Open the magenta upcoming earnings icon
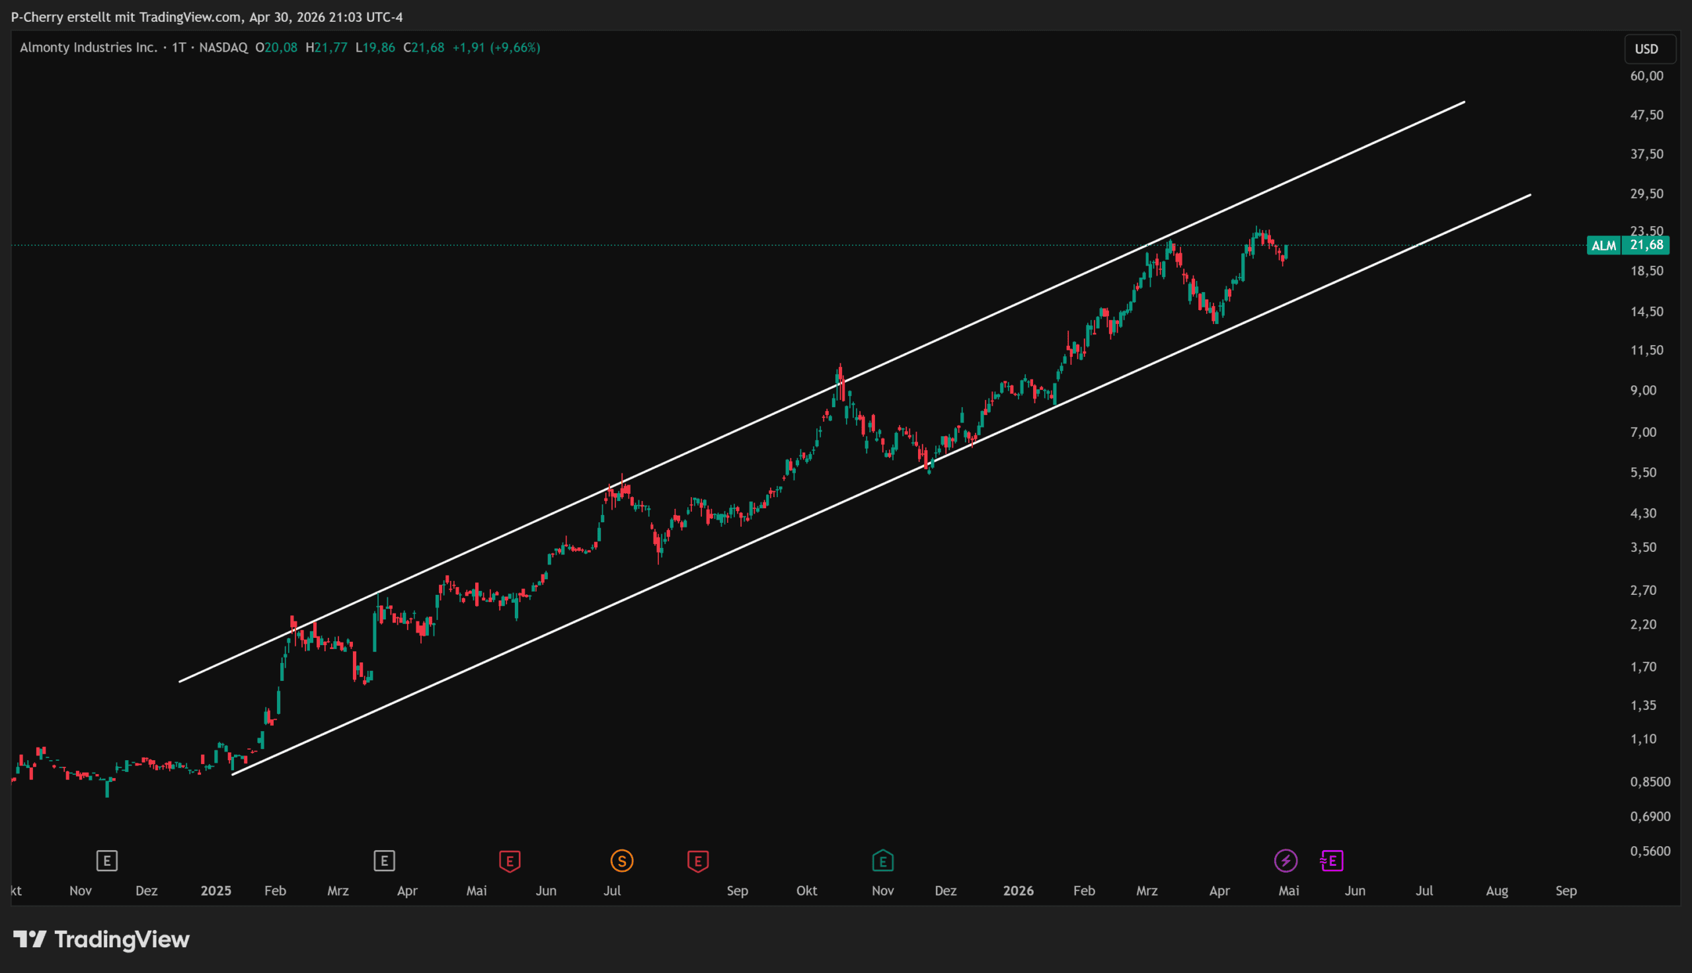The height and width of the screenshot is (973, 1692). click(x=1332, y=861)
